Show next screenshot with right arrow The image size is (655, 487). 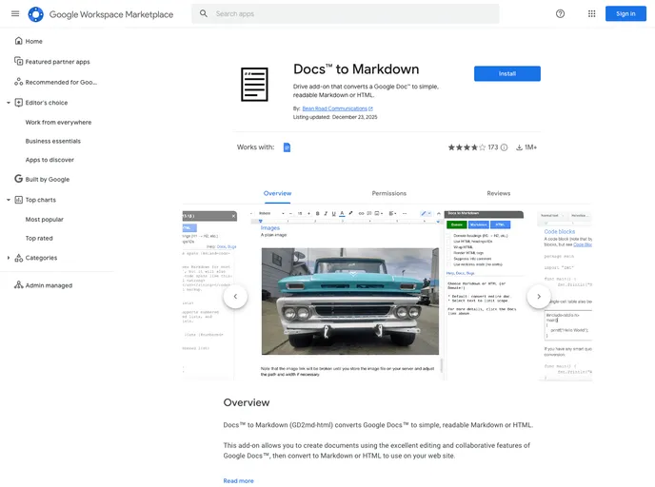coord(539,297)
